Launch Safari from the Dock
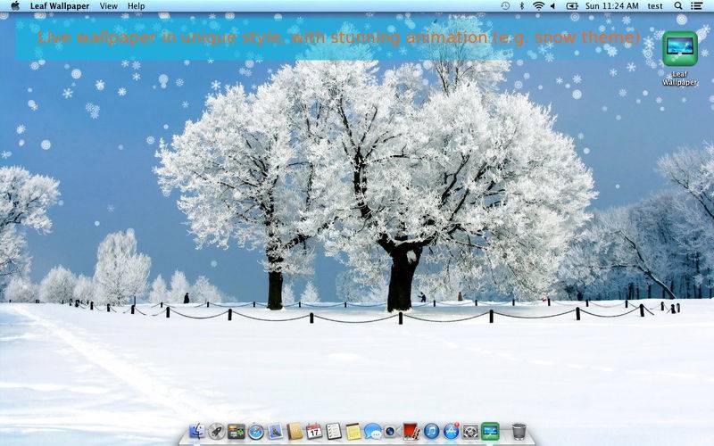 point(256,431)
